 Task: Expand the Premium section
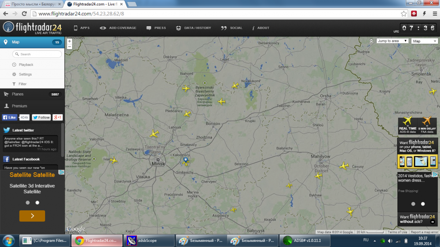tap(32, 106)
